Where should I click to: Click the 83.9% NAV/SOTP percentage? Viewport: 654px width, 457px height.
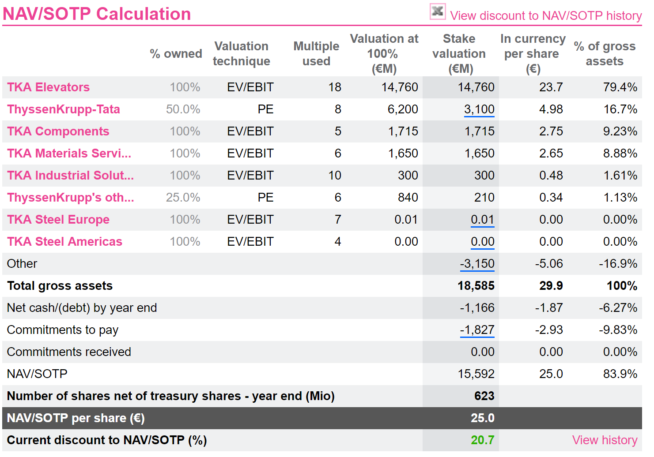(620, 374)
